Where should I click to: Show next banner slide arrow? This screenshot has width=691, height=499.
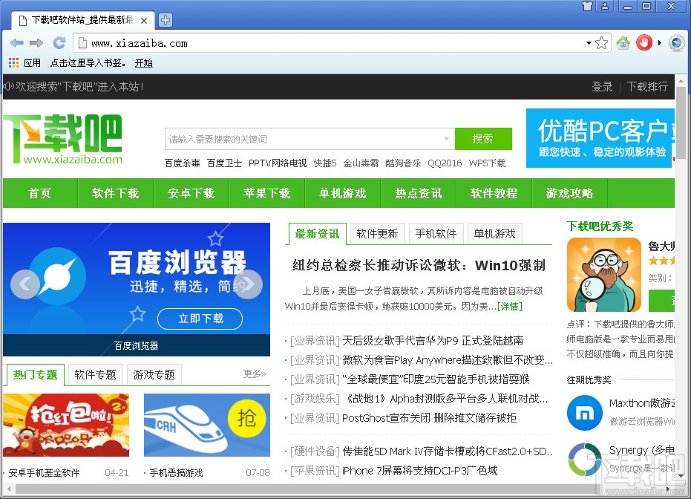coord(248,284)
